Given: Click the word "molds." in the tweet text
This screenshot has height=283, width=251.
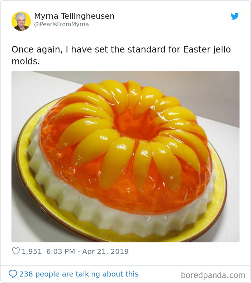Looking at the screenshot, I should [25, 61].
